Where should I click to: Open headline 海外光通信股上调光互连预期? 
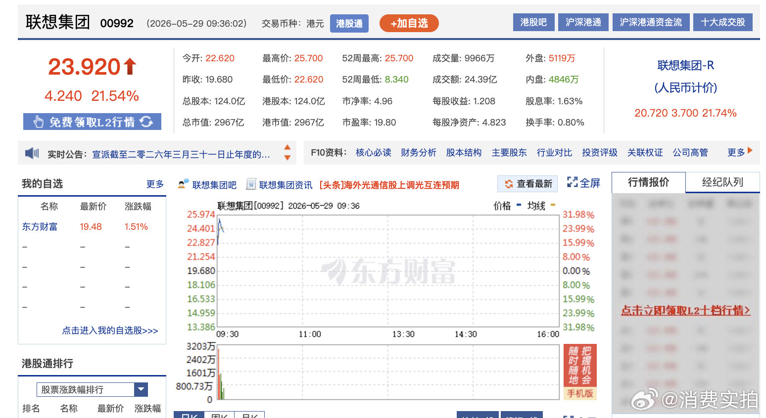[389, 185]
